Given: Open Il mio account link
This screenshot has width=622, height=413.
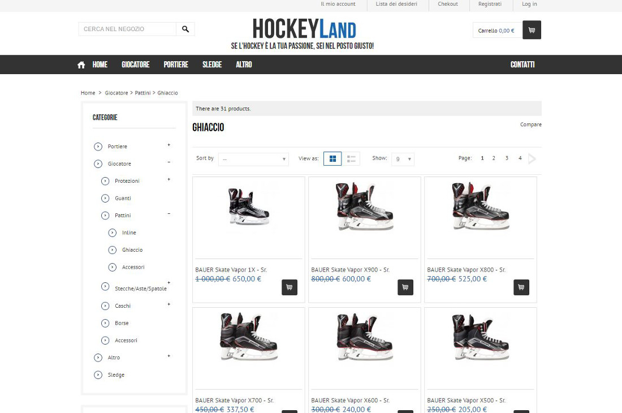Looking at the screenshot, I should [x=338, y=4].
